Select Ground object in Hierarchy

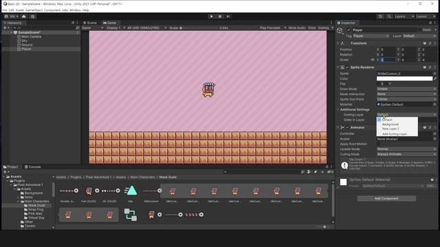click(x=27, y=45)
